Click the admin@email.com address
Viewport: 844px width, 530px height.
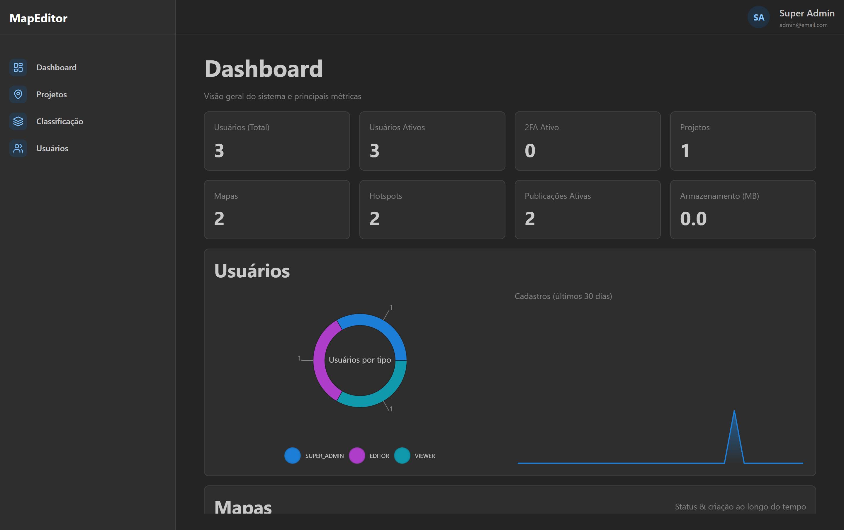tap(803, 25)
